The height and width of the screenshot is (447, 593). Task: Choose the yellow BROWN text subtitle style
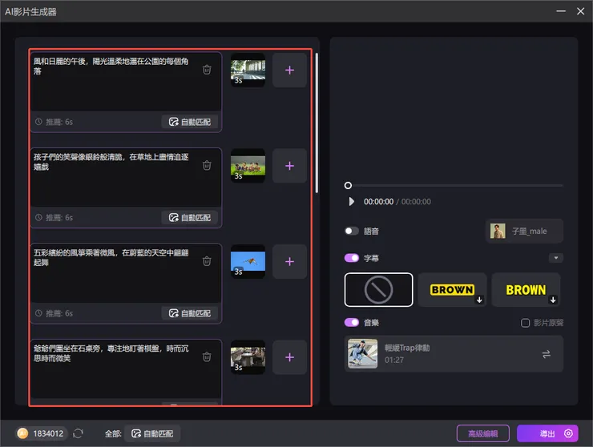pos(526,290)
